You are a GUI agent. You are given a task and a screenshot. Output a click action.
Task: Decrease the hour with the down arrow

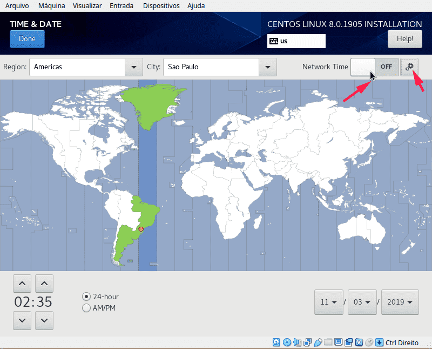[x=22, y=320]
